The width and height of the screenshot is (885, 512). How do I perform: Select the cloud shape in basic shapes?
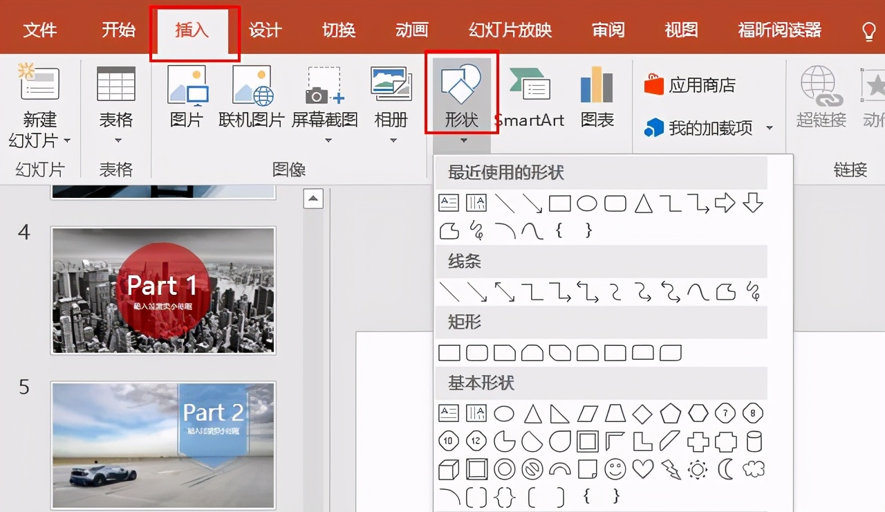[x=754, y=469]
